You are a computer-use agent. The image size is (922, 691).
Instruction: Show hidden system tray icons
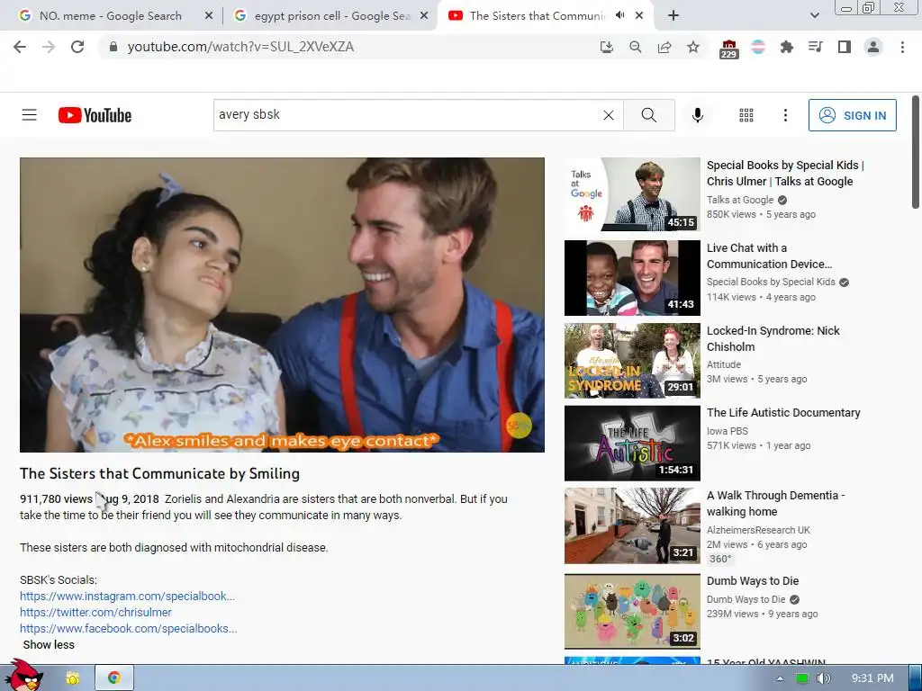pyautogui.click(x=780, y=678)
